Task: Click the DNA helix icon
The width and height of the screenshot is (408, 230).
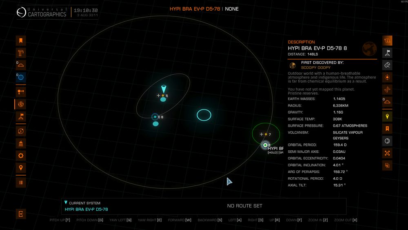Action: click(387, 89)
